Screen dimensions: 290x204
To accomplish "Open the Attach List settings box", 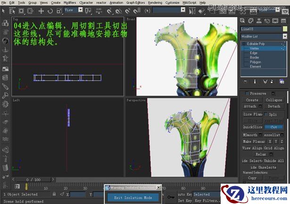I will coord(260,106).
